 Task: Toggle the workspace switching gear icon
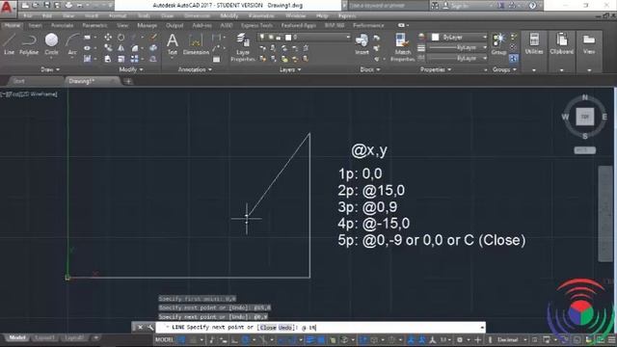click(x=459, y=339)
